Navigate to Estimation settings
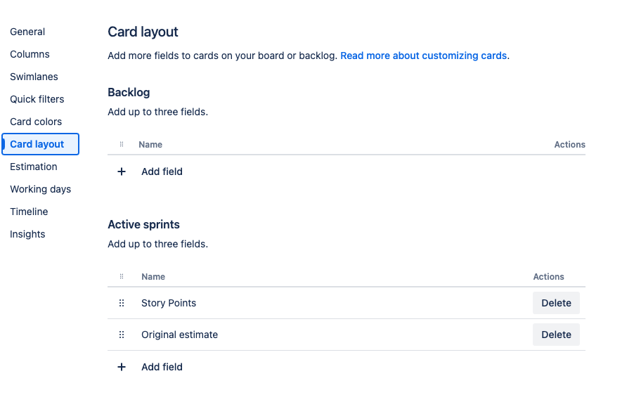The height and width of the screenshot is (395, 634). [34, 167]
